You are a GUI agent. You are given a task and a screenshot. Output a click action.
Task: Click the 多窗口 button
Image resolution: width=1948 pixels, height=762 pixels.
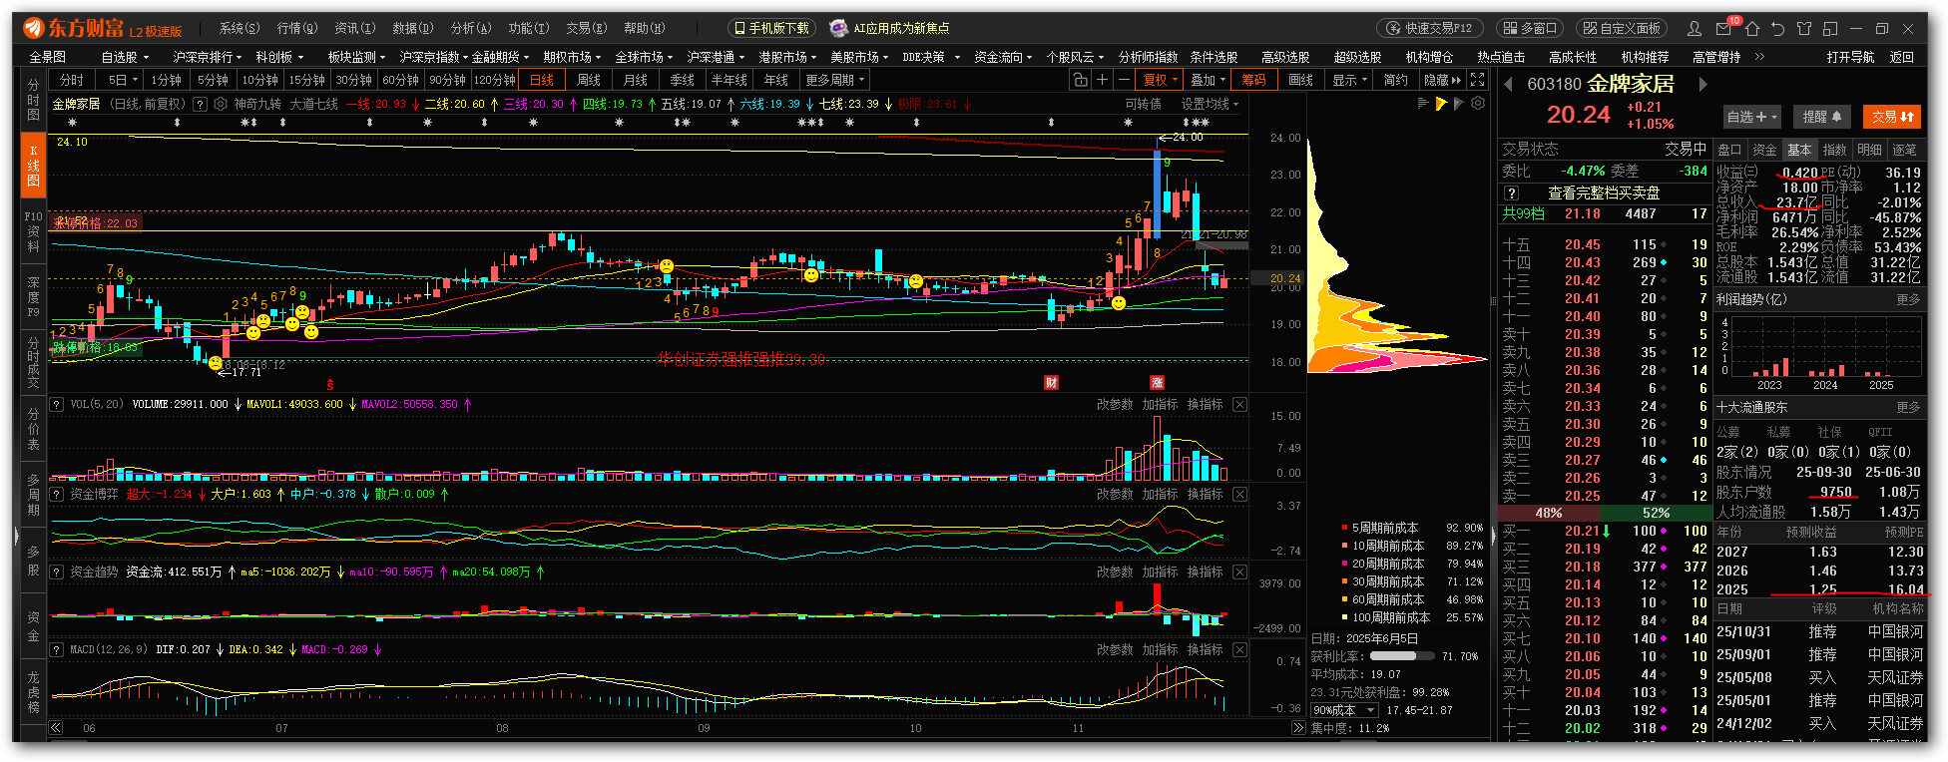tap(1530, 29)
